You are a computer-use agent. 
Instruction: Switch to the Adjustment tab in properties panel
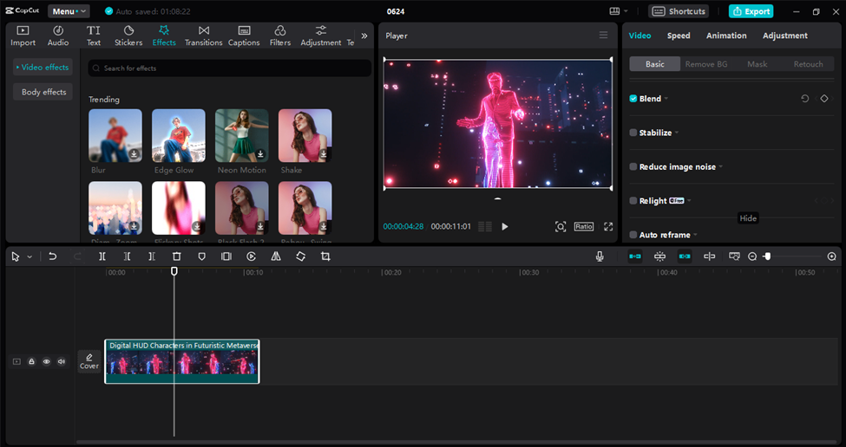[785, 36]
